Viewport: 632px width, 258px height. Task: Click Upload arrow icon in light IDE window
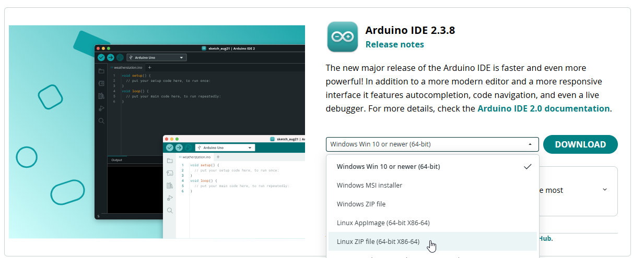[x=179, y=148]
